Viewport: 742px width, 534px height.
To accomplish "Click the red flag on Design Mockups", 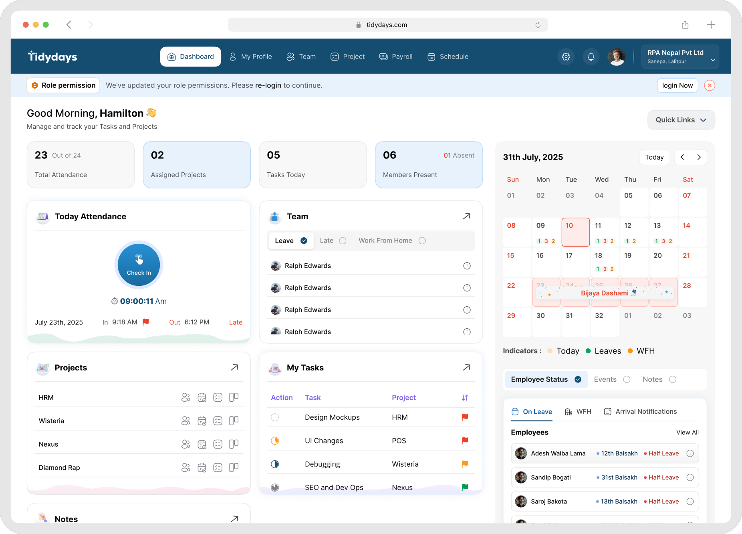I will (465, 417).
